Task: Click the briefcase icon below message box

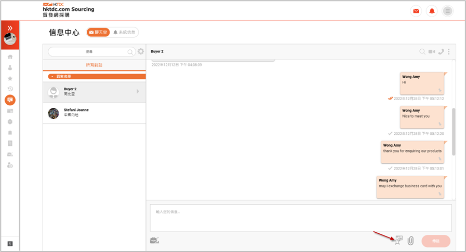Action: click(x=154, y=240)
